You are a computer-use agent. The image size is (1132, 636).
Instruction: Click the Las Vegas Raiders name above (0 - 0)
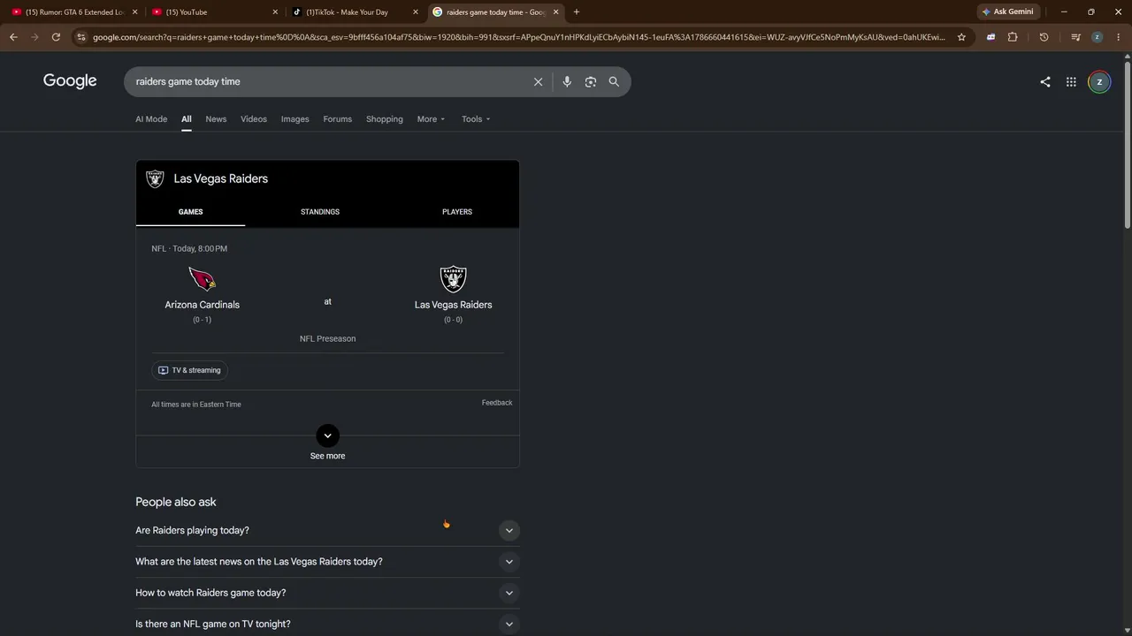coord(454,305)
